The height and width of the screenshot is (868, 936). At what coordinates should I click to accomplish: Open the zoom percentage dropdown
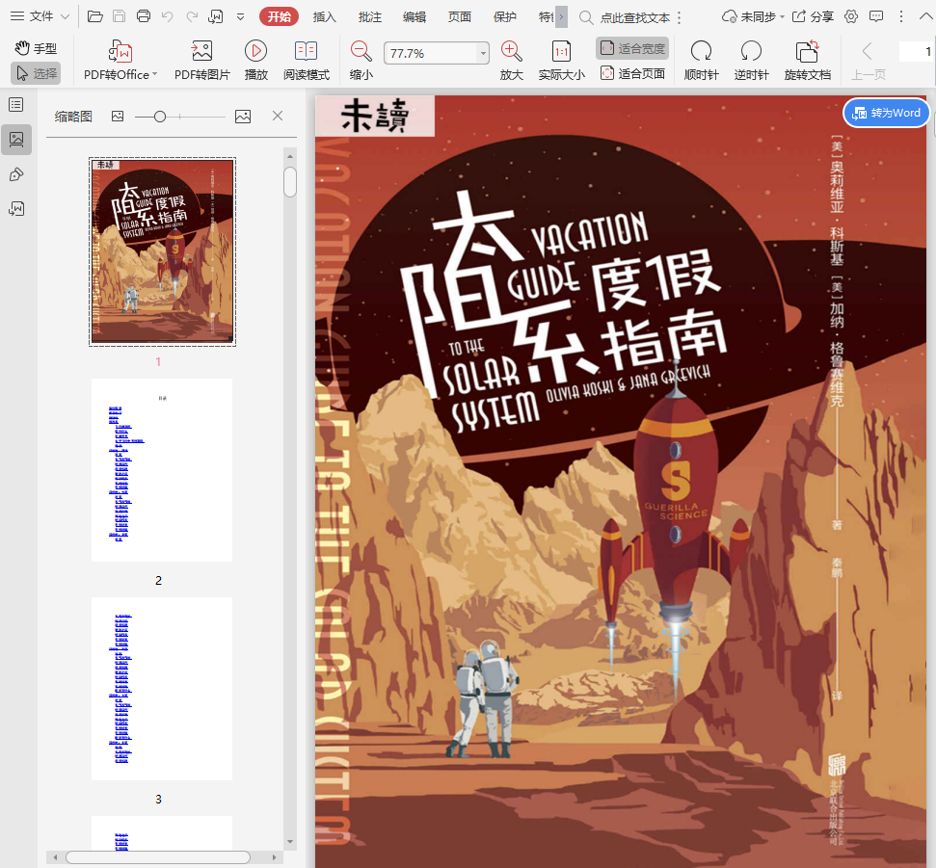(483, 54)
